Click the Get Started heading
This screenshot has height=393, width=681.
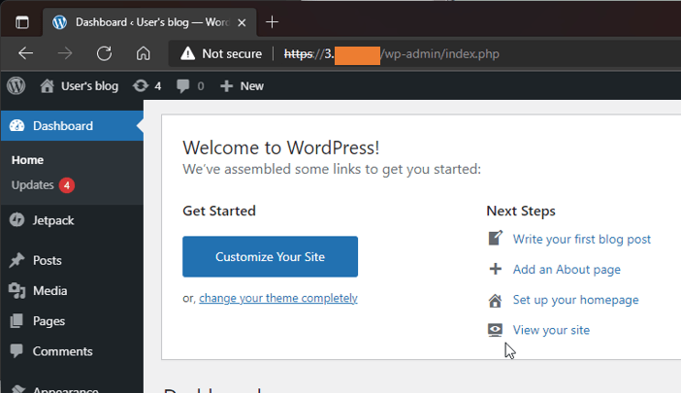219,211
